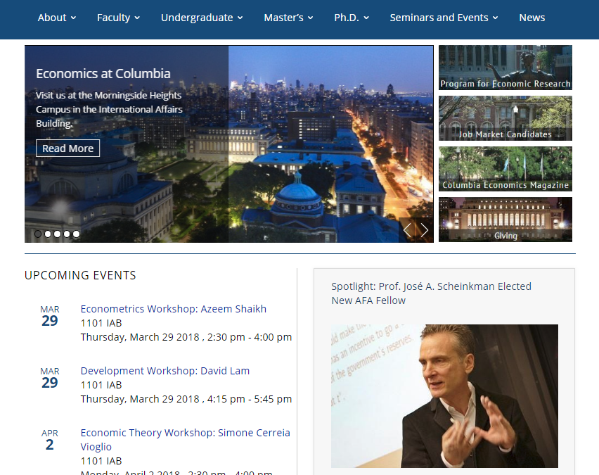Open the Columbia Economics Magazine tile

point(505,169)
